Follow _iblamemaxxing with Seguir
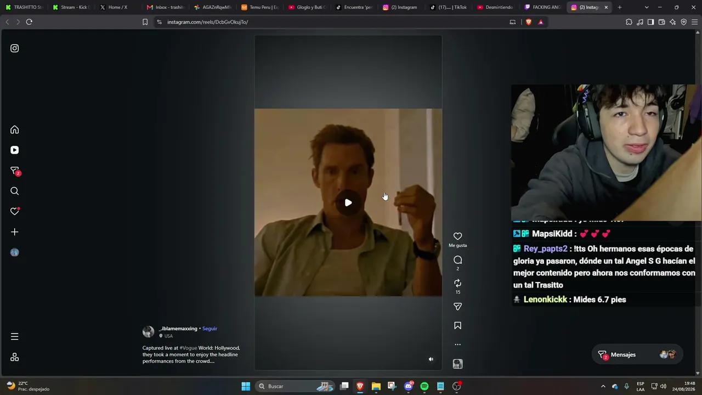This screenshot has width=702, height=395. click(x=210, y=329)
